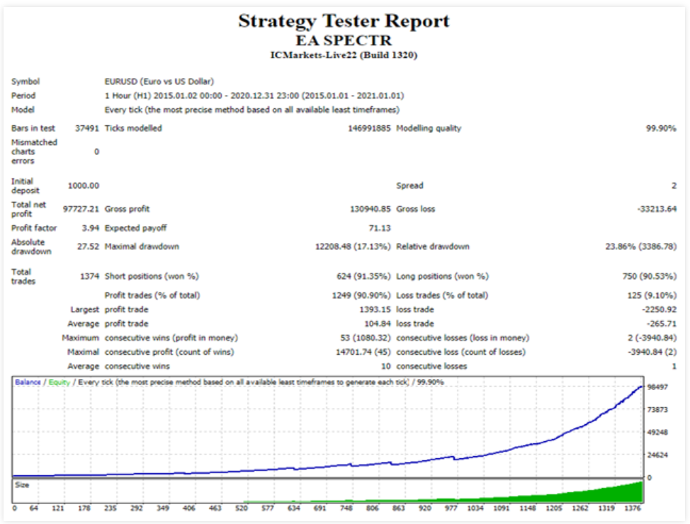Click Average consecutive losses value 1

(674, 366)
